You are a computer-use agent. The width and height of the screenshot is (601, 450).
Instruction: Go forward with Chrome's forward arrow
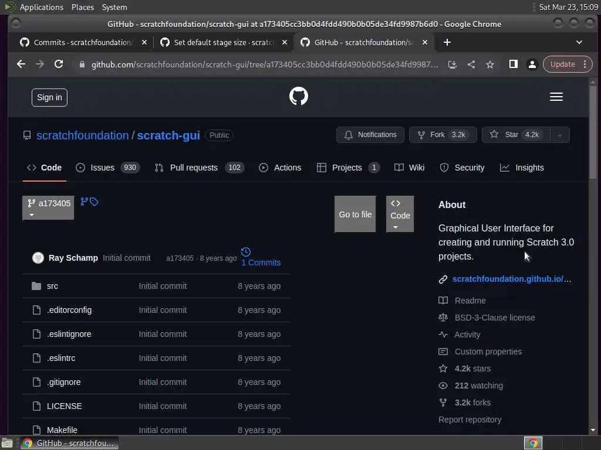point(40,64)
